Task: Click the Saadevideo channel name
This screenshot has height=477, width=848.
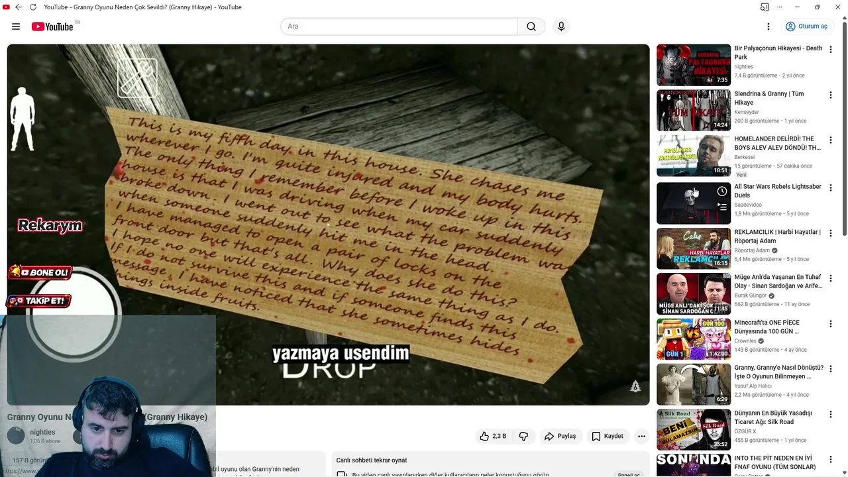Action: pos(748,205)
